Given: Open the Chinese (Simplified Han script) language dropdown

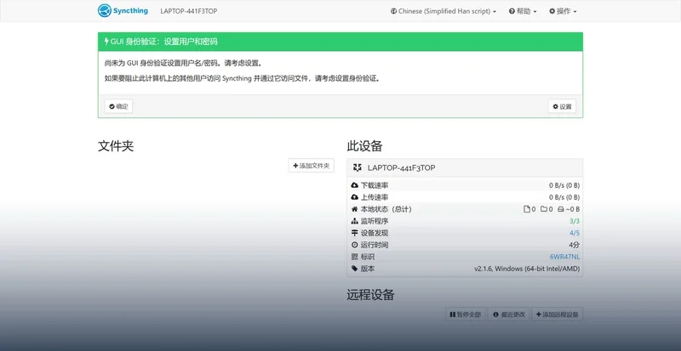Looking at the screenshot, I should coord(444,11).
